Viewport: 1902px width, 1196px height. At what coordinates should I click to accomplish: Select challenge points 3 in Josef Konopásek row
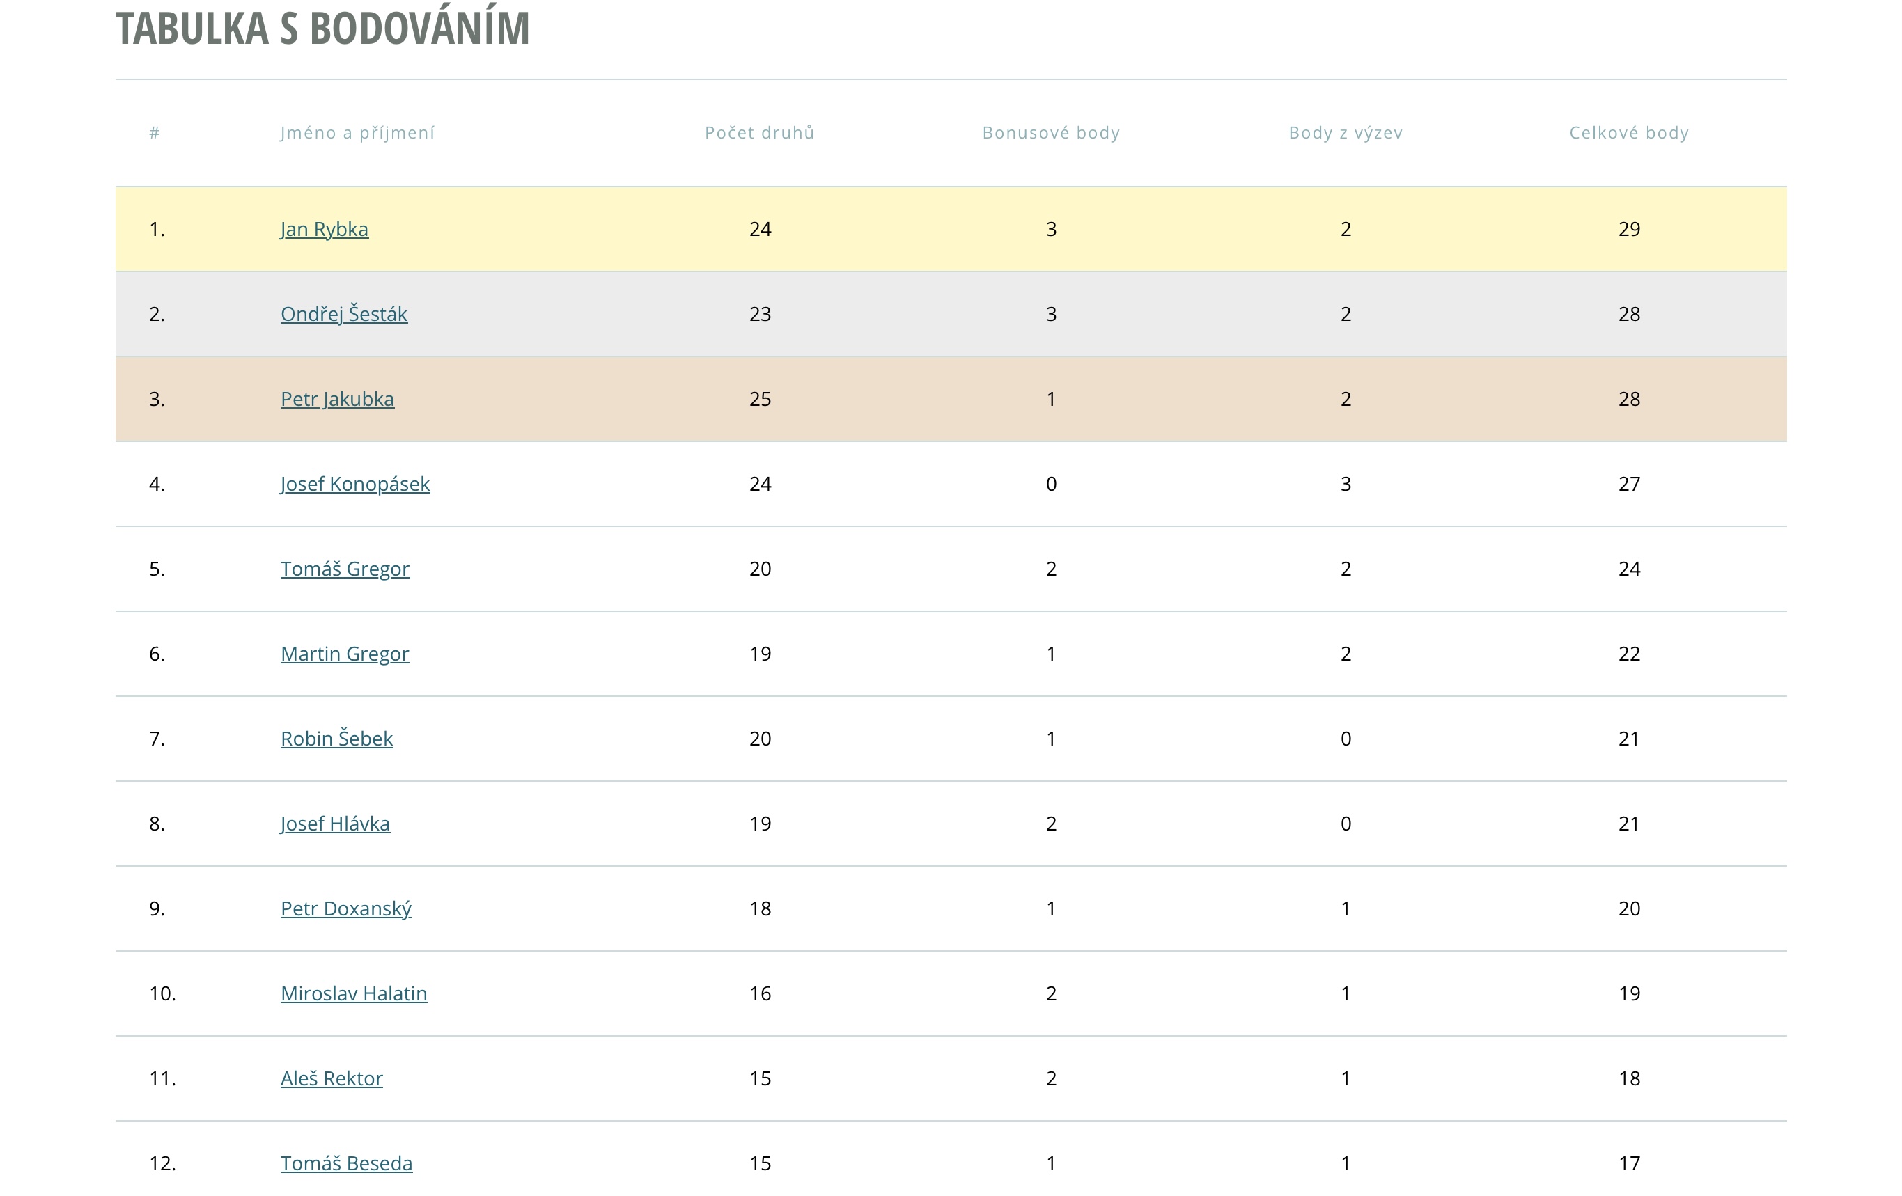click(x=1346, y=484)
